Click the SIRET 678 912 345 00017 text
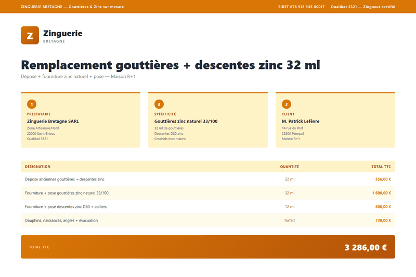The width and height of the screenshot is (416, 277). (x=302, y=7)
